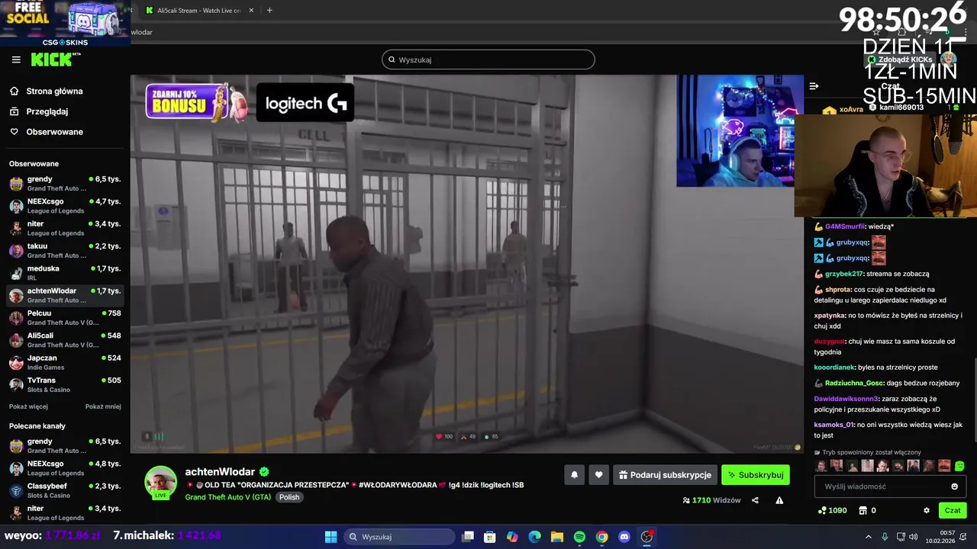Click the Logitech G sponsor banner
Viewport: 977px width, 549px height.
305,102
